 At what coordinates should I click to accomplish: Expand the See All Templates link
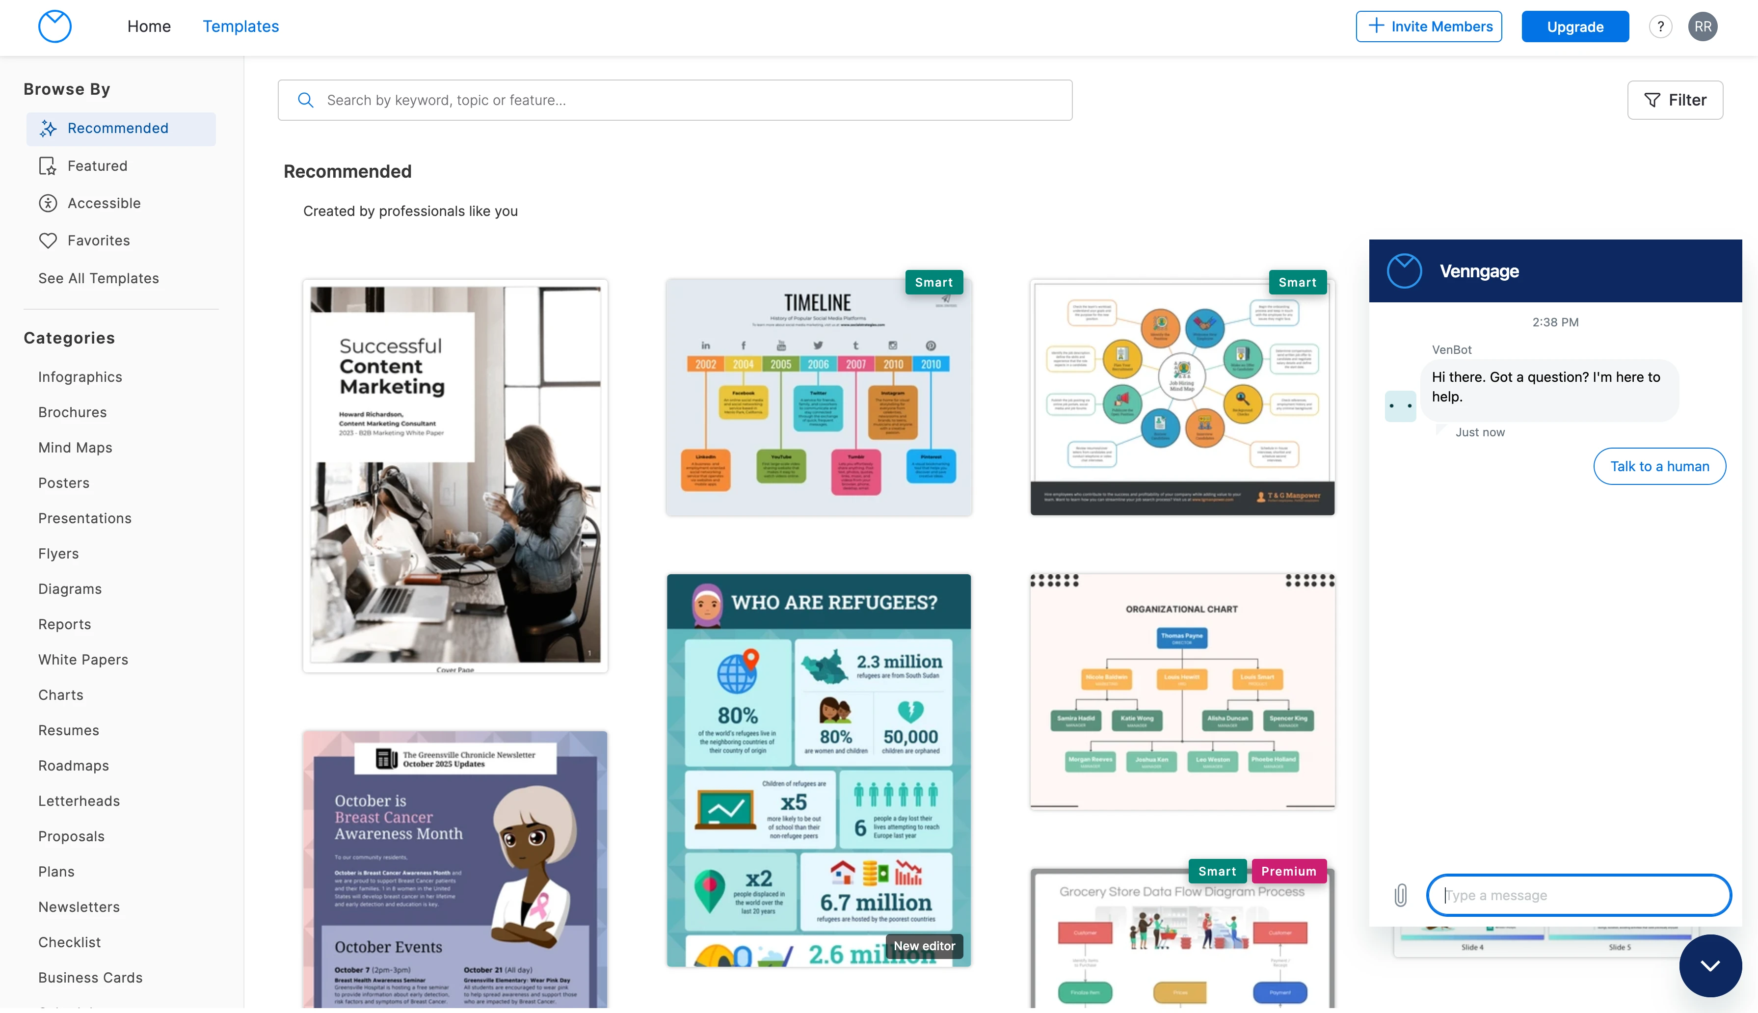(x=98, y=279)
